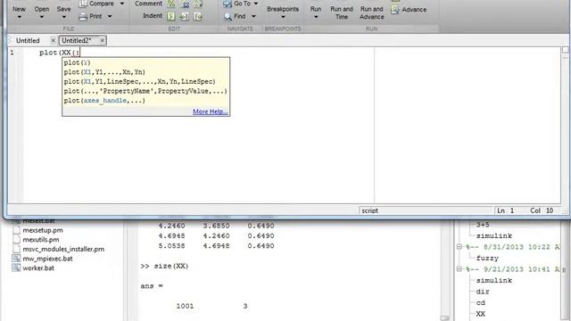Open the Open file dropdown arrow

point(42,17)
